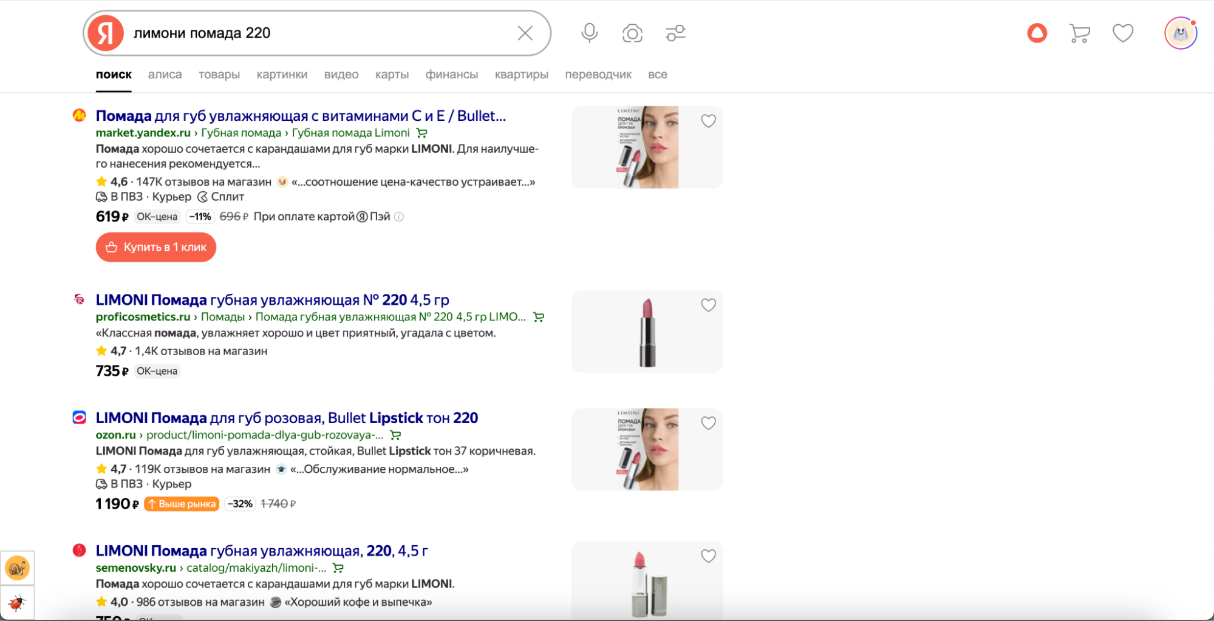Start voice search with the microphone icon
The height and width of the screenshot is (621, 1214).
[x=589, y=33]
